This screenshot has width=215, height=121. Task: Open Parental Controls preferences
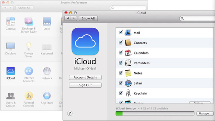point(29,99)
